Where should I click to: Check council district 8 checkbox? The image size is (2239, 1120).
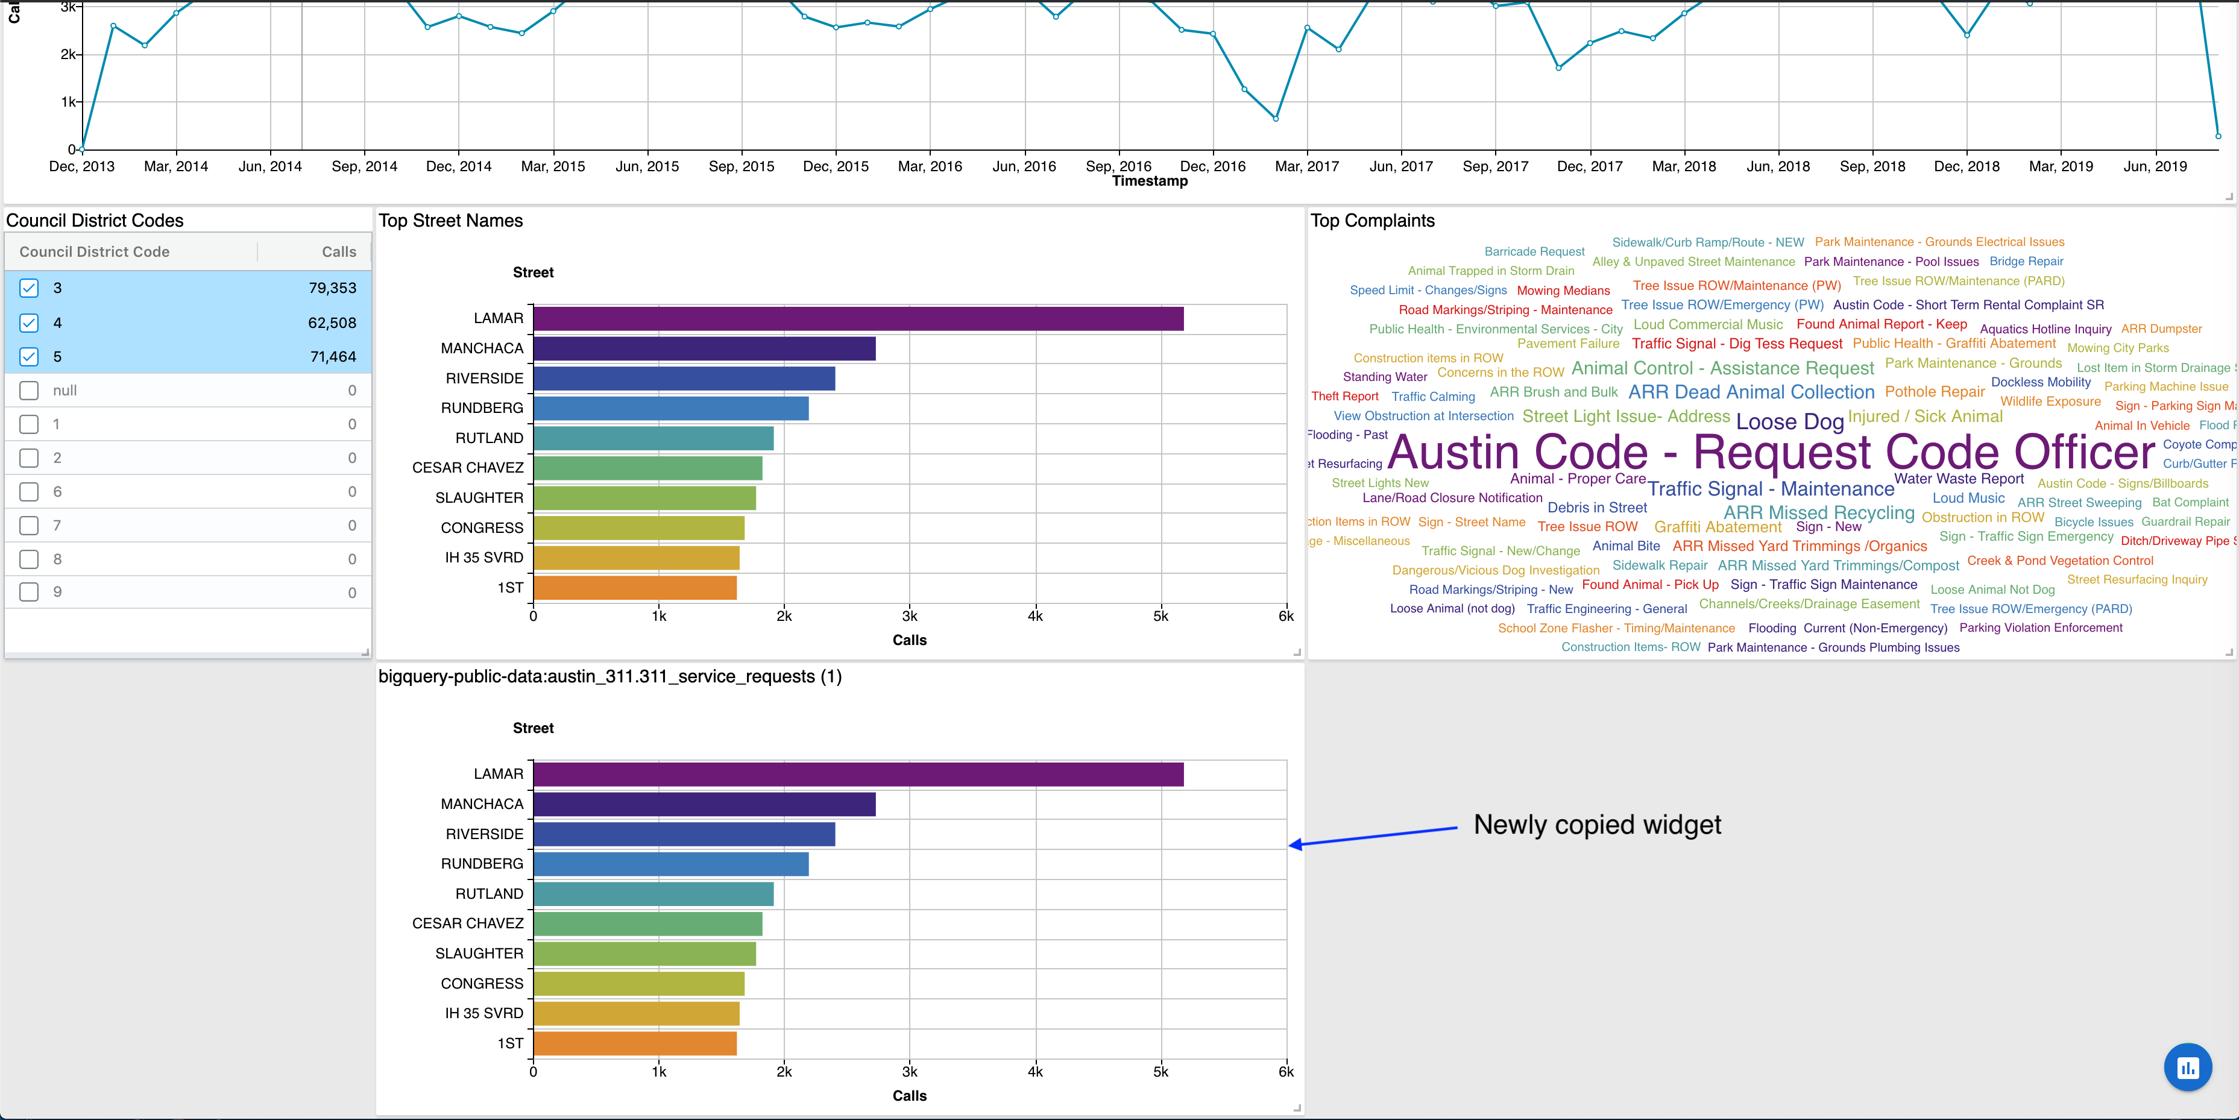click(x=29, y=559)
